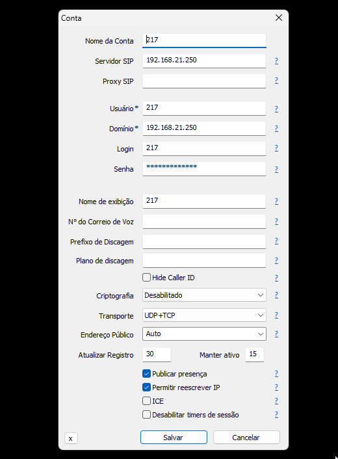This screenshot has height=459, width=338.
Task: Click the Senha password field
Action: pyautogui.click(x=204, y=168)
